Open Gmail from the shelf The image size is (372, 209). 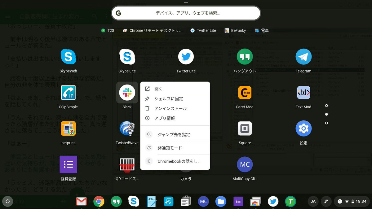point(81,202)
